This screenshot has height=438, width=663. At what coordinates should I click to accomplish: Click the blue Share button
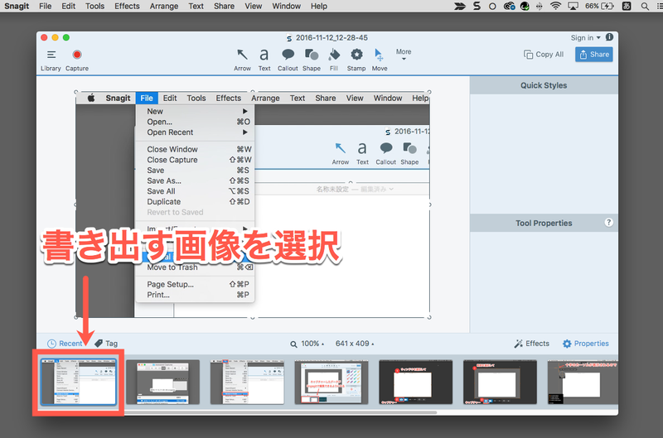(594, 55)
